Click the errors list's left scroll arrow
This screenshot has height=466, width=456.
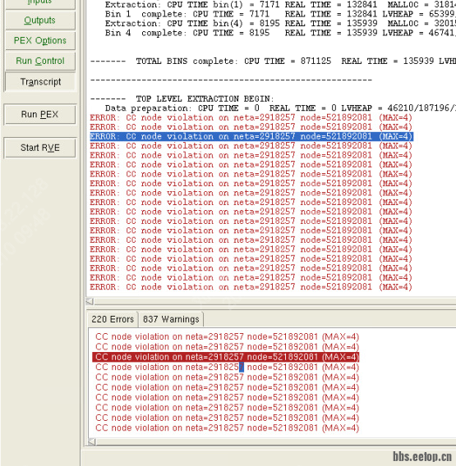pos(92,442)
